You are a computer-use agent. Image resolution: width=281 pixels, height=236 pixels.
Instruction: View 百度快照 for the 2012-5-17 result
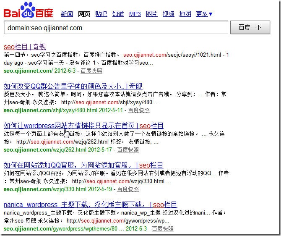128,149
